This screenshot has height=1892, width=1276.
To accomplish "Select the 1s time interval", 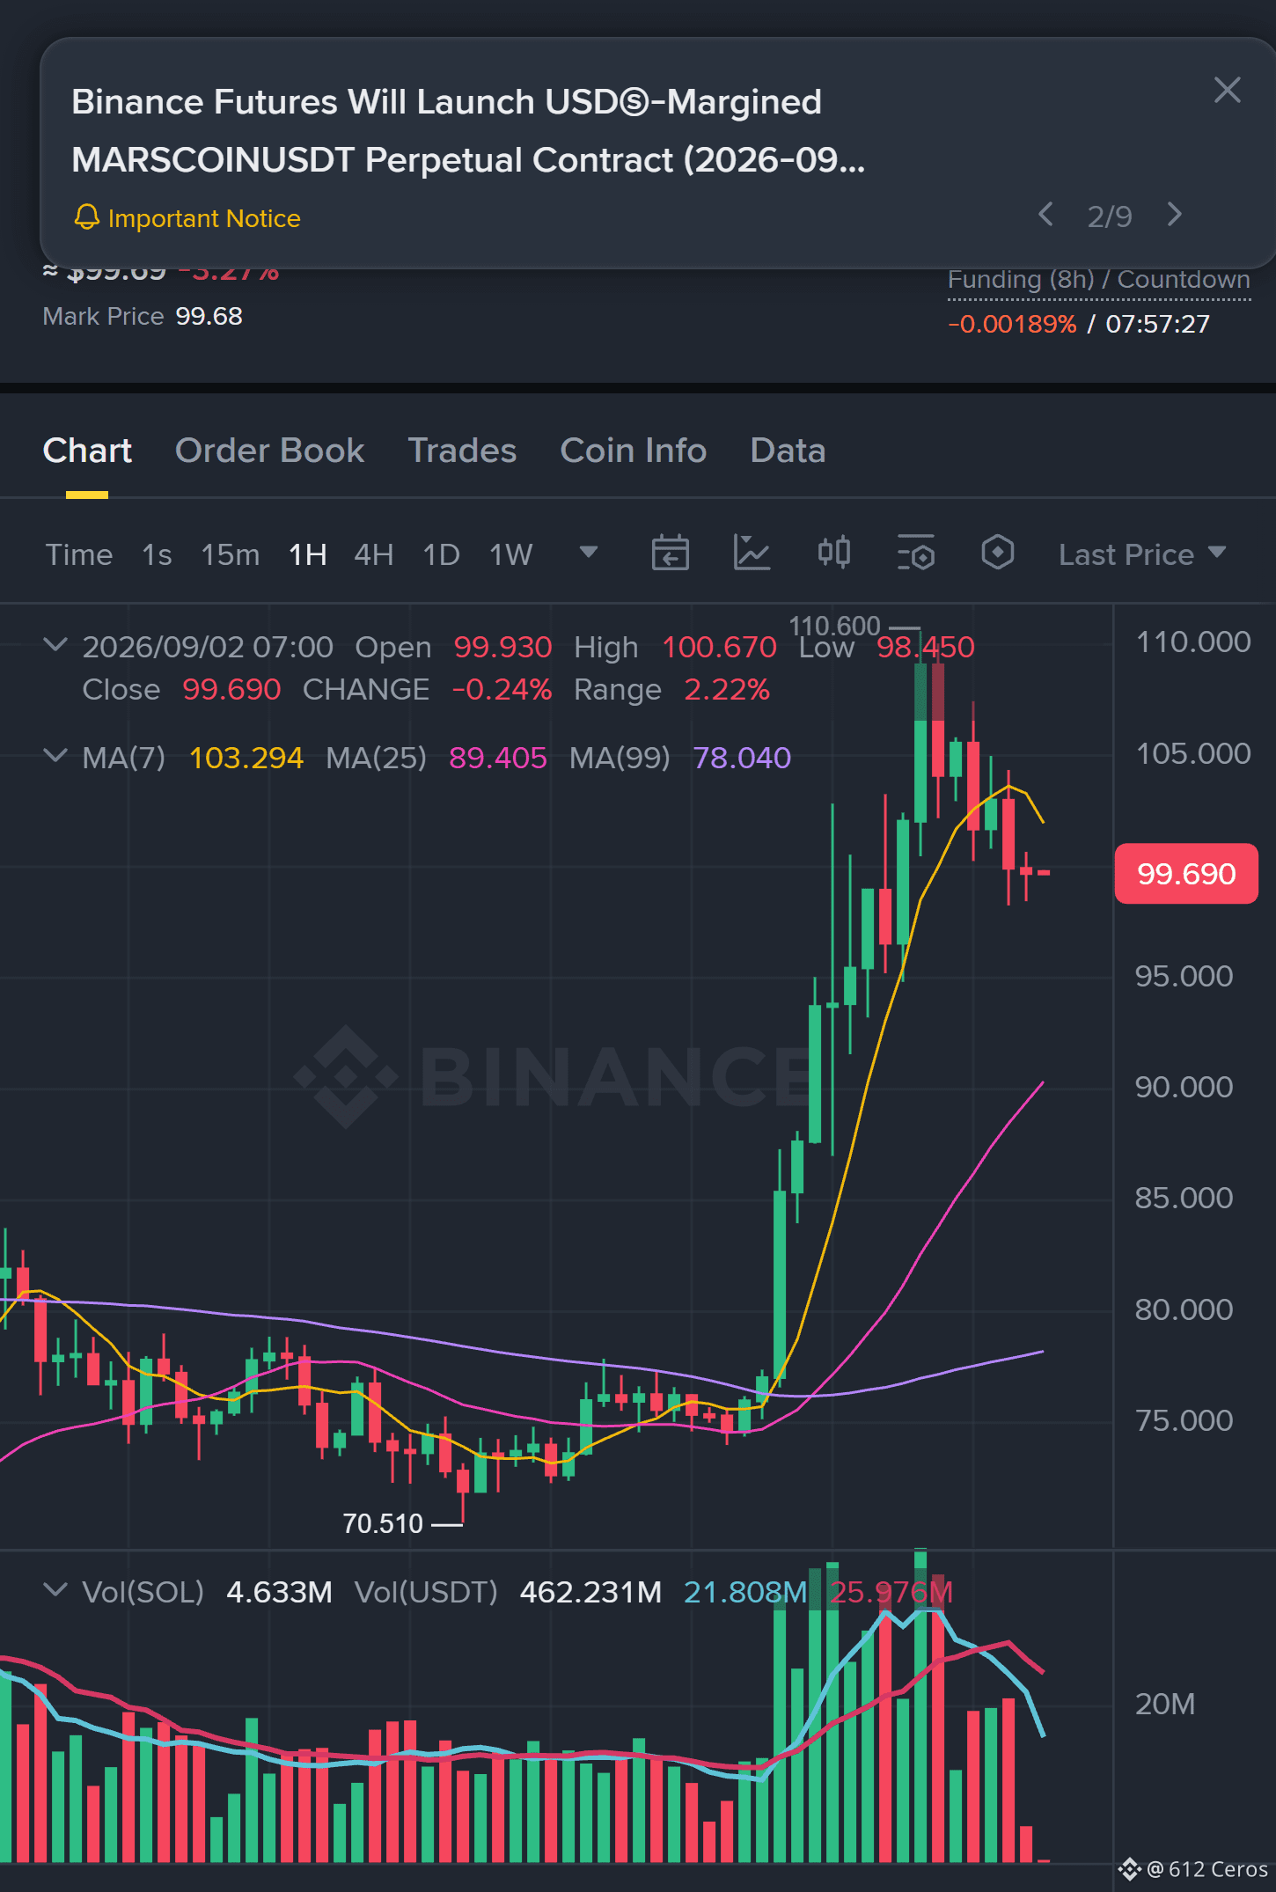I will pyautogui.click(x=157, y=554).
